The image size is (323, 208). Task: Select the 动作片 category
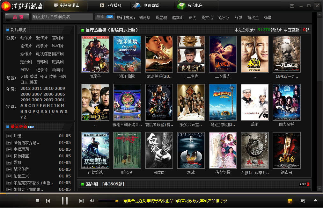pos(26,38)
